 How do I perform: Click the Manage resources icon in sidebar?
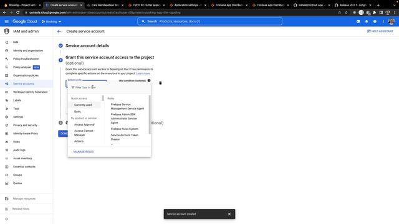7,198
